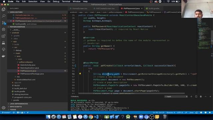Open AndroidManifest.xml in explorer

(x=26, y=80)
